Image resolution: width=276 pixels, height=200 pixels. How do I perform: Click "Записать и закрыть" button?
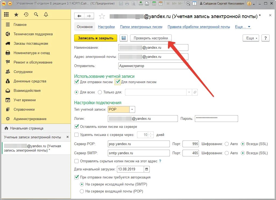(x=96, y=38)
